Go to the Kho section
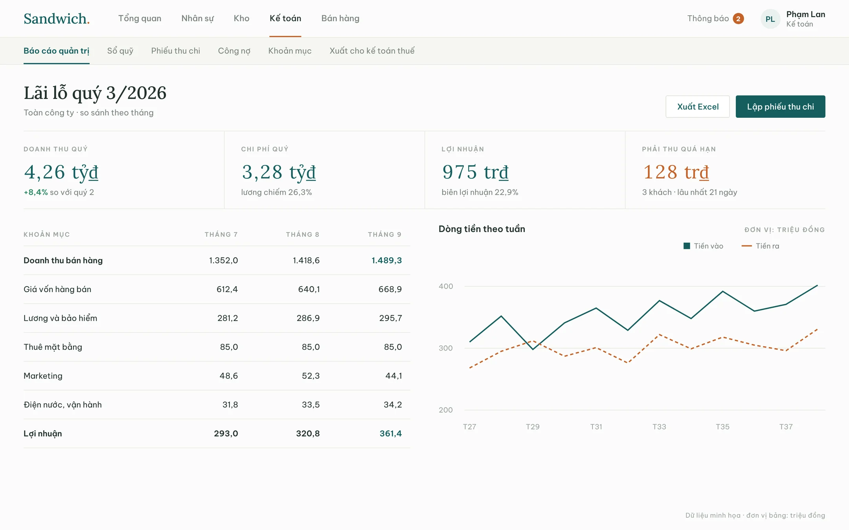Viewport: 849px width, 530px height. pyautogui.click(x=241, y=18)
